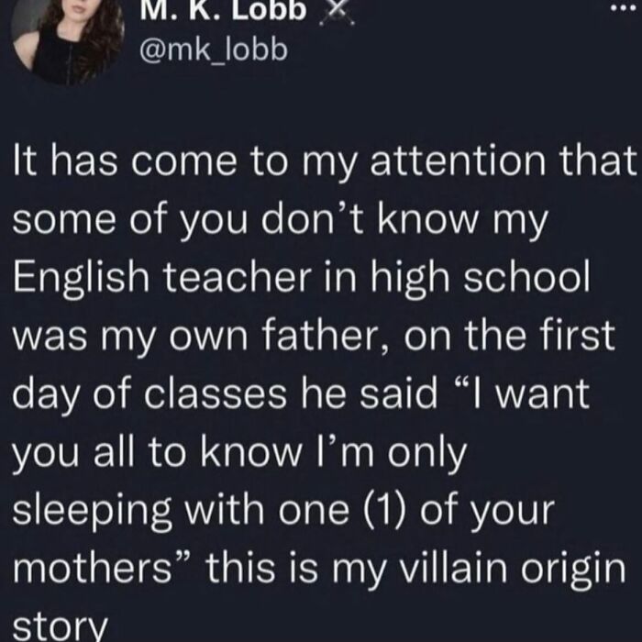Viewport: 642px width, 642px height.
Task: Click the line "some of you don't know my"
Action: 275,224
